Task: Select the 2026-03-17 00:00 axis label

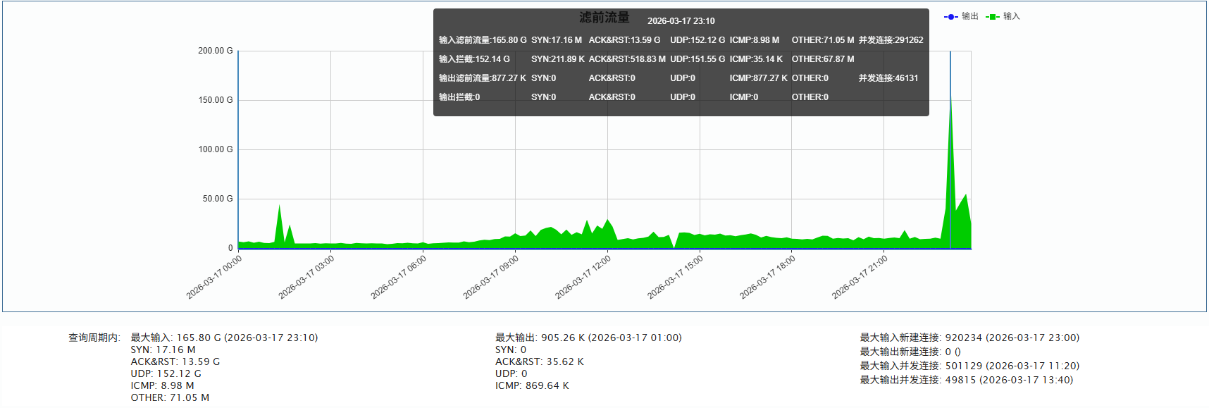Action: point(214,277)
